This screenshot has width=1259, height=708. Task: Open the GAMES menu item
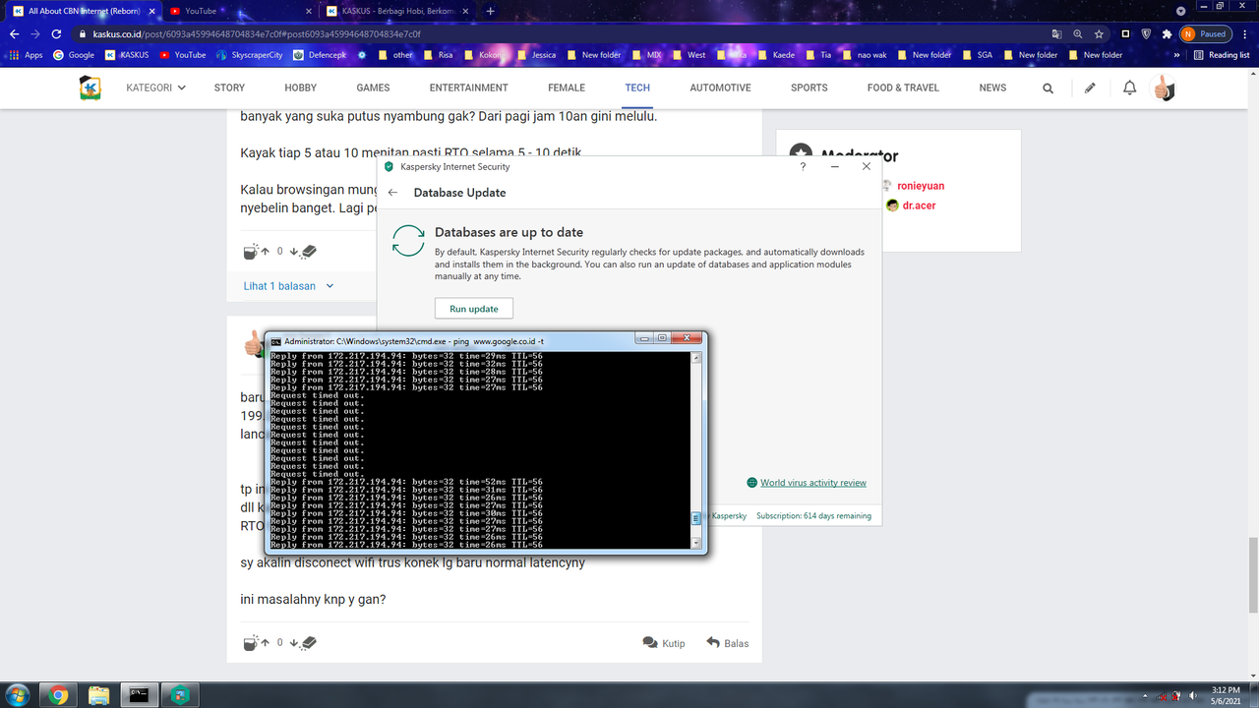pyautogui.click(x=373, y=88)
